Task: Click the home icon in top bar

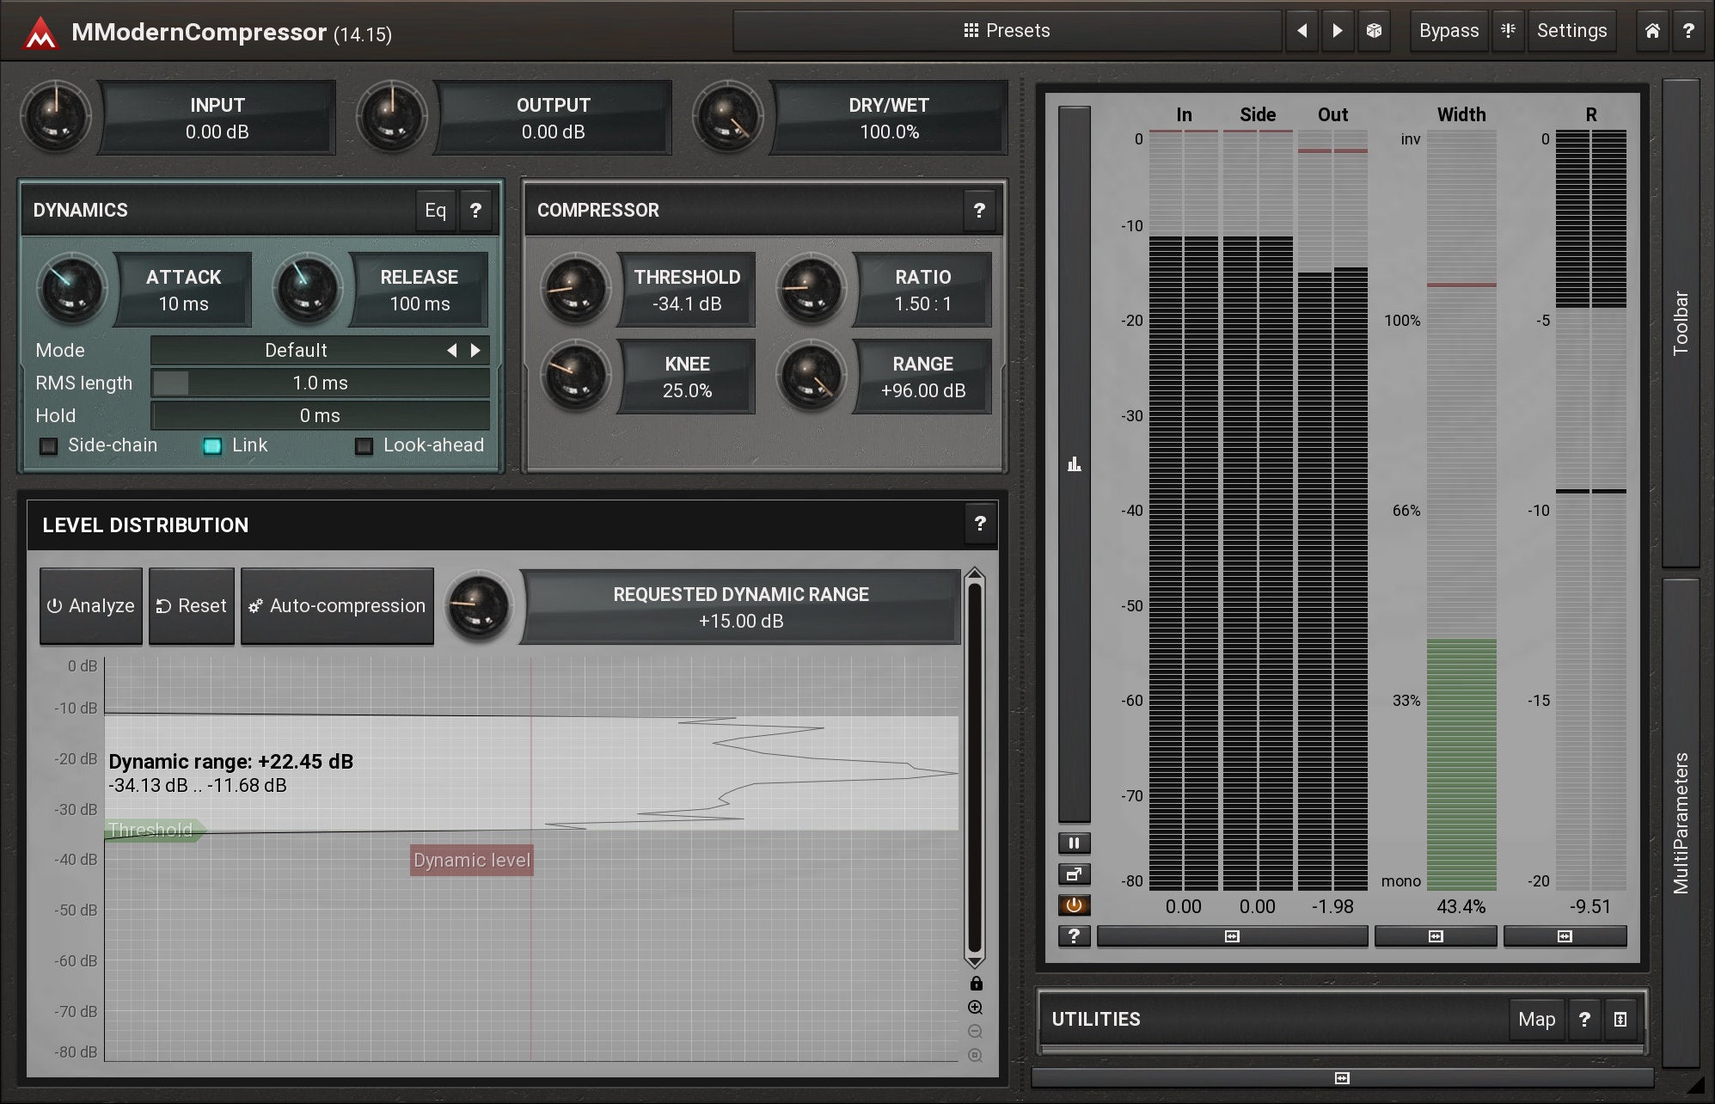Action: 1652,31
